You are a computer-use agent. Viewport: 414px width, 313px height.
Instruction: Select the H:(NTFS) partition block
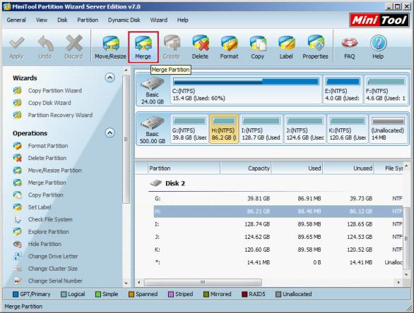click(x=224, y=129)
